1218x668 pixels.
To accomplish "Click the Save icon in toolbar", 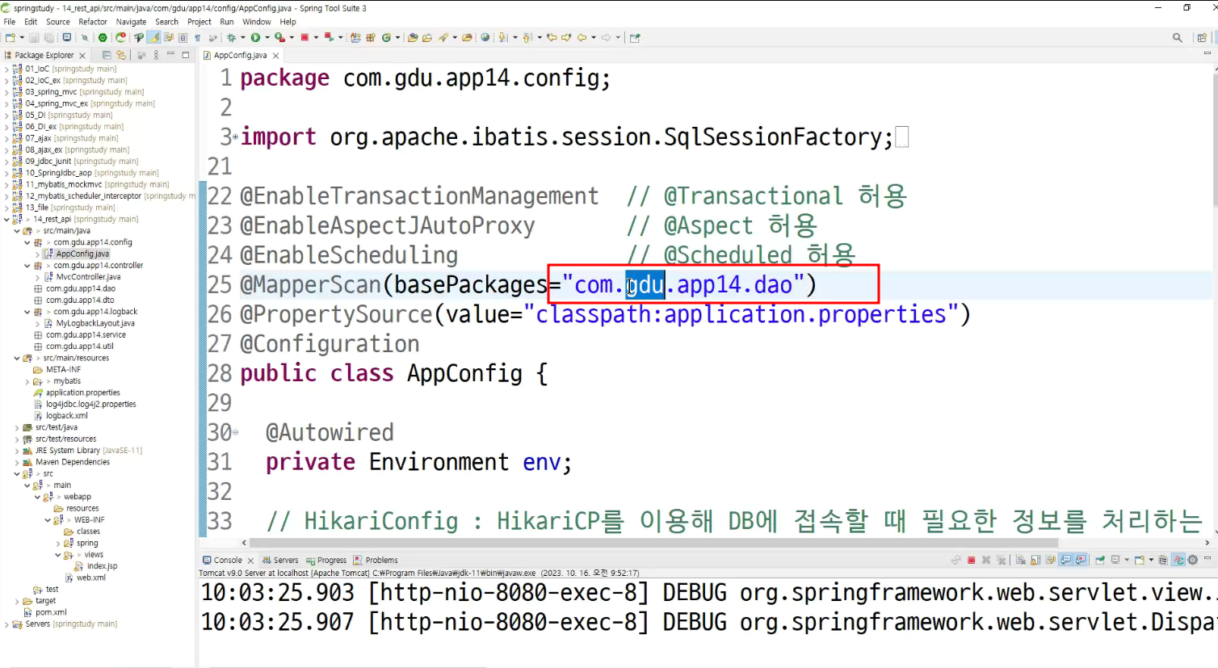I will pyautogui.click(x=34, y=37).
